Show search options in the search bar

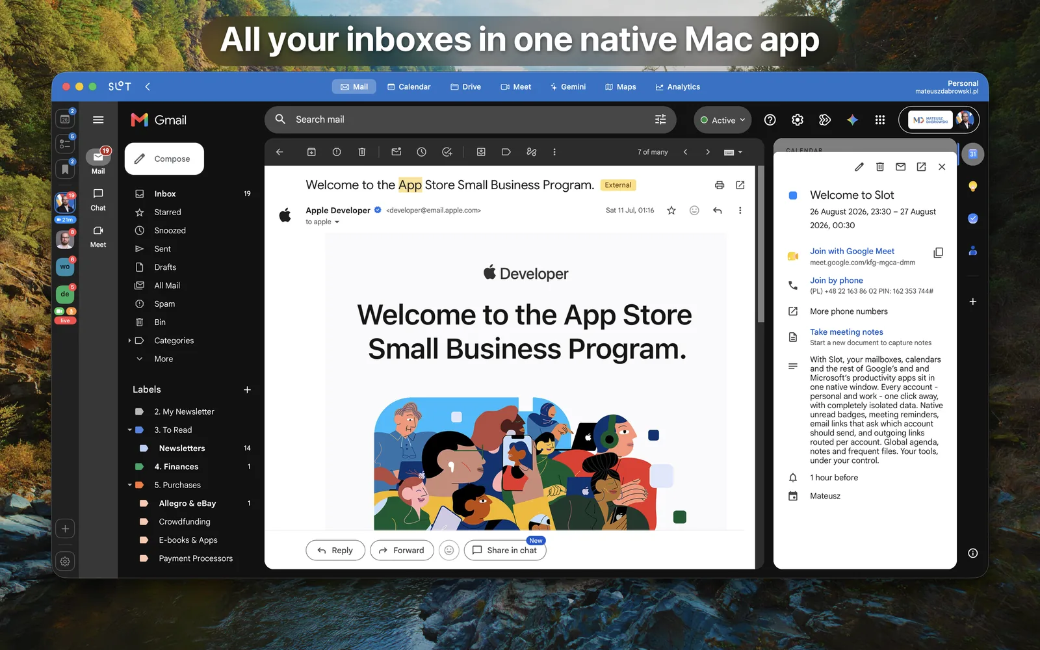click(x=660, y=120)
